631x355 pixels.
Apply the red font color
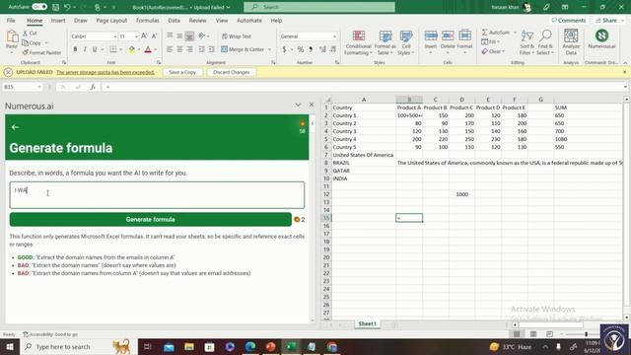(x=148, y=49)
